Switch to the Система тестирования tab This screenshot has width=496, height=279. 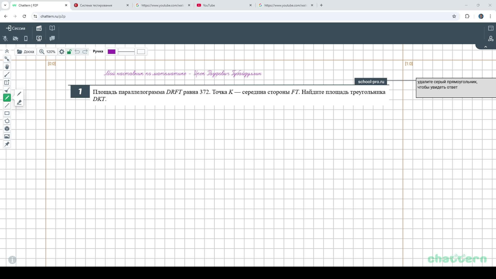(101, 5)
